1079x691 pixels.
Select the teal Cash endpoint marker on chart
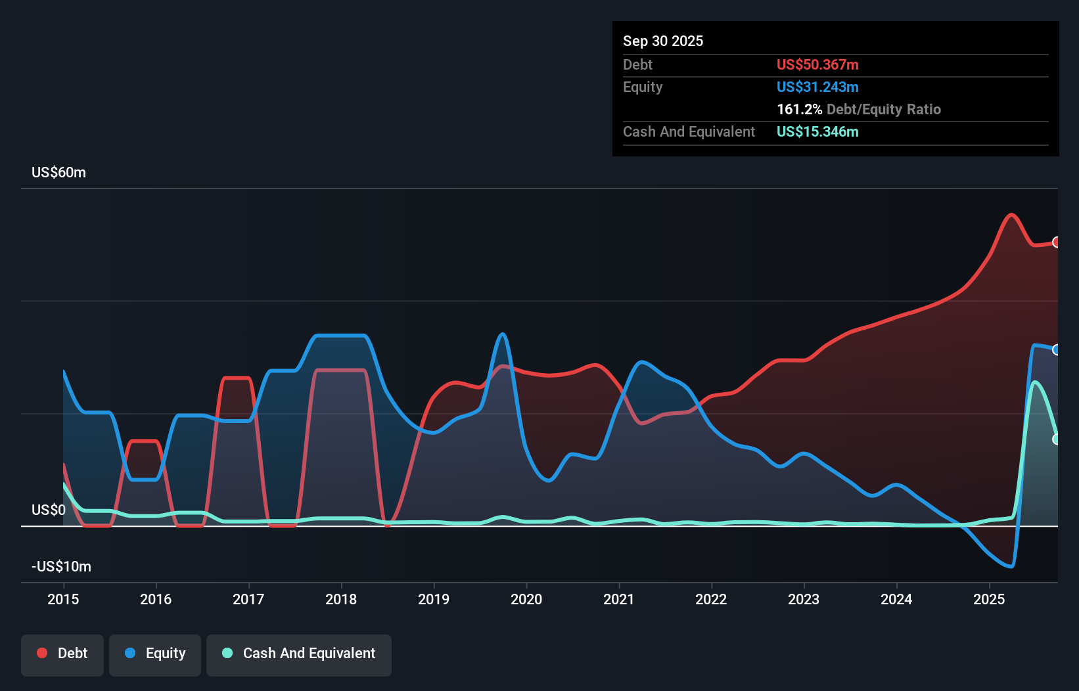pyautogui.click(x=1057, y=439)
